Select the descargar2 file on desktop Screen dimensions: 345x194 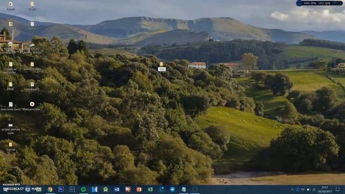click(32, 86)
